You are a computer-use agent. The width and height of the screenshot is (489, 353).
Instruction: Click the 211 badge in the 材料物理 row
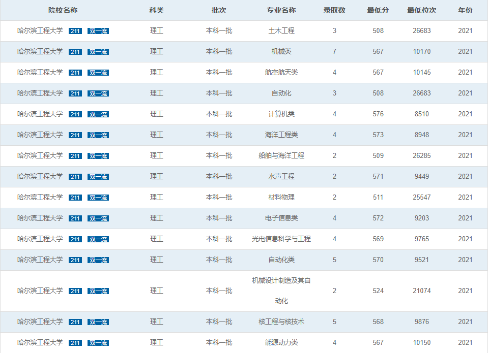point(75,198)
